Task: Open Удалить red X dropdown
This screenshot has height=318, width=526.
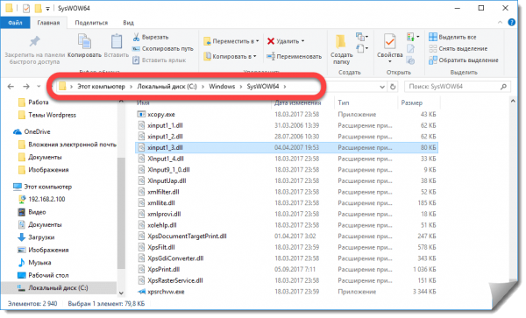Action: (286, 41)
